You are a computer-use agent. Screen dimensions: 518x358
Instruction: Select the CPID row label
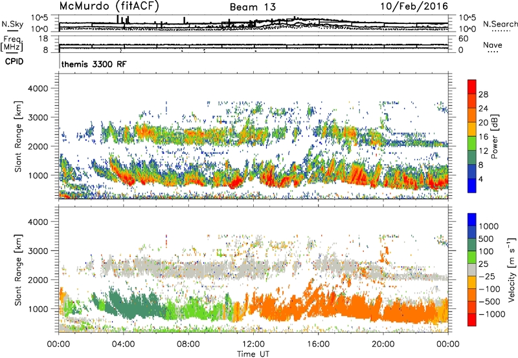[14, 61]
